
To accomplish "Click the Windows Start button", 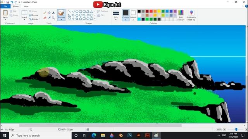I will click(5, 136).
